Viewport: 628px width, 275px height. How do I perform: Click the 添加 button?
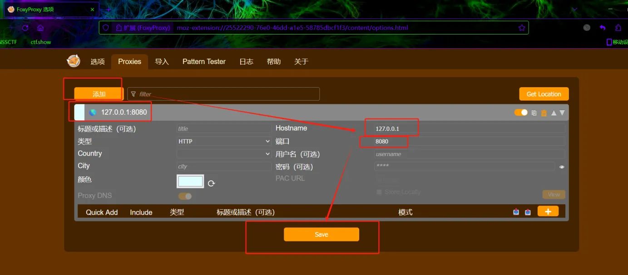click(99, 94)
